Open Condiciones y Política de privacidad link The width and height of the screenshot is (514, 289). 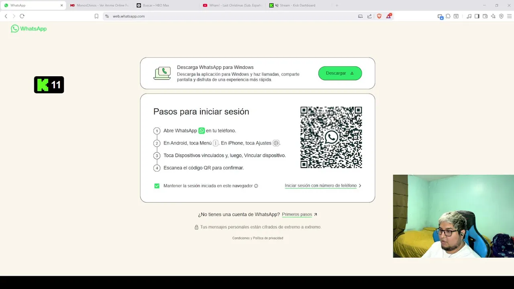pyautogui.click(x=257, y=238)
